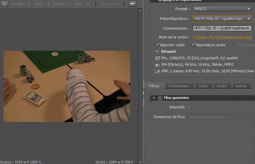Select the 384 Kbits/s audio summary text
The width and height of the screenshot is (255, 164).
pos(197,64)
